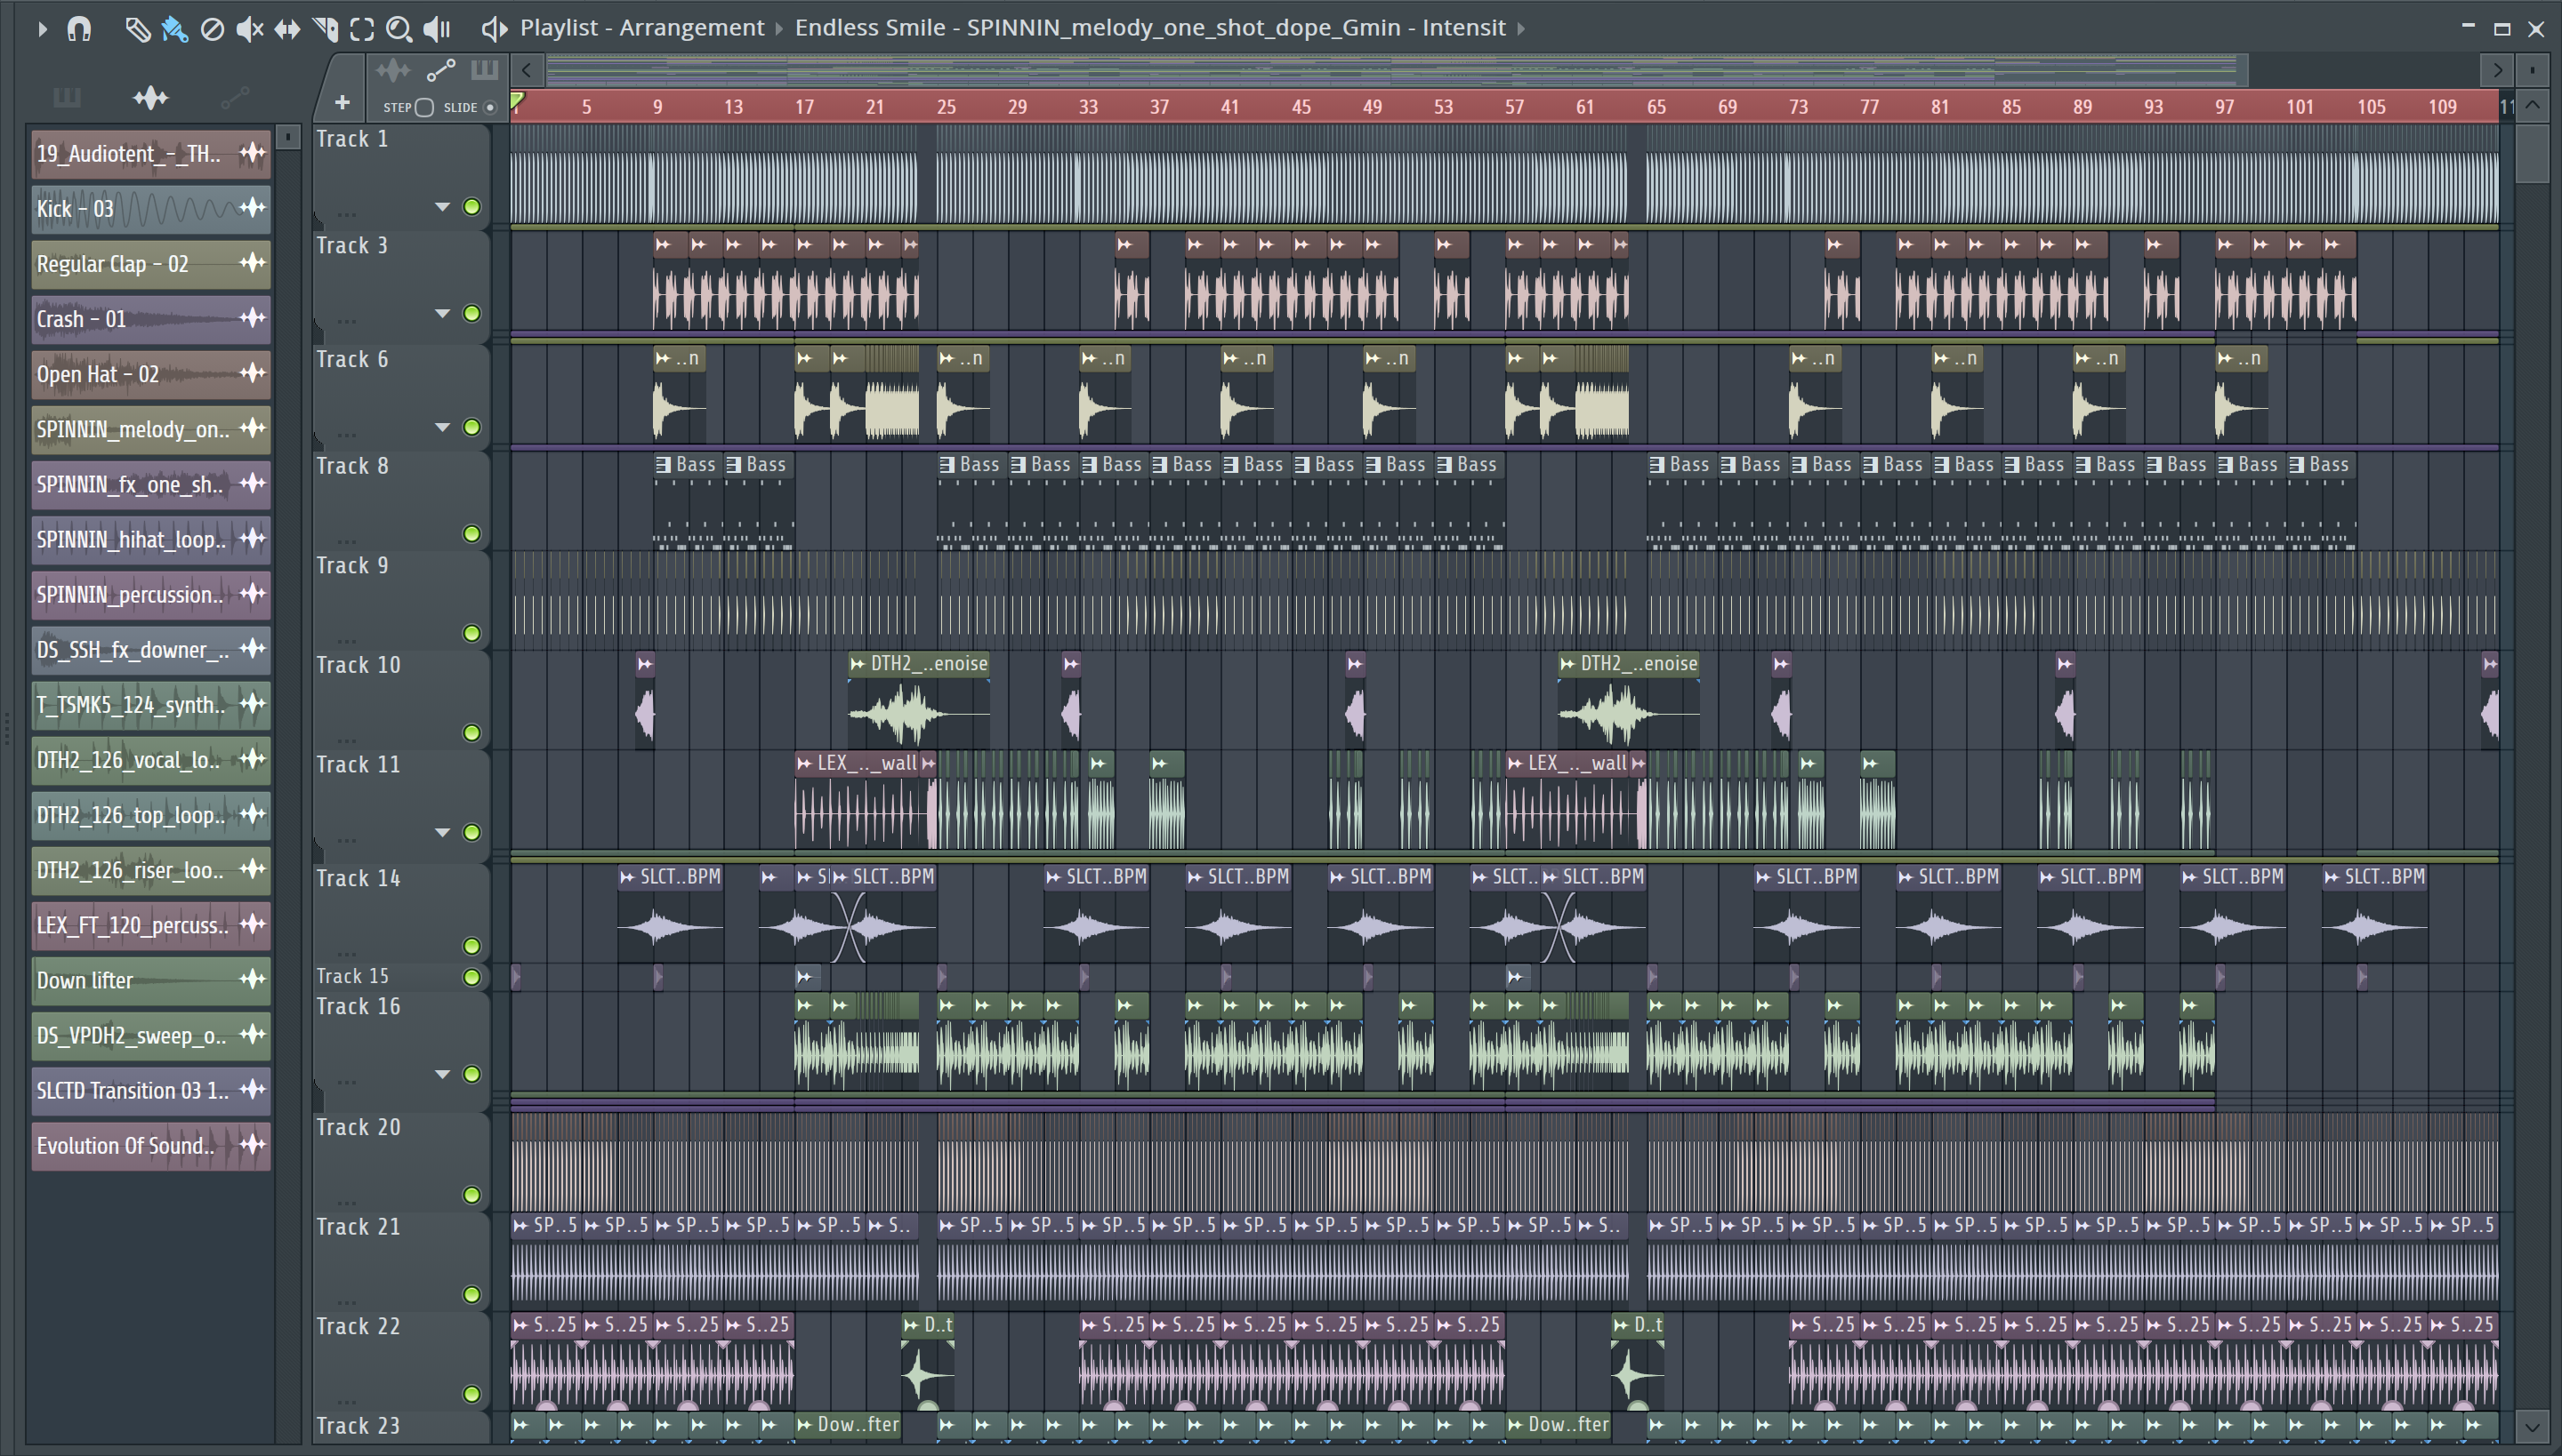This screenshot has height=1456, width=2562.
Task: Mute Track 22 with its green LED
Action: (472, 1394)
